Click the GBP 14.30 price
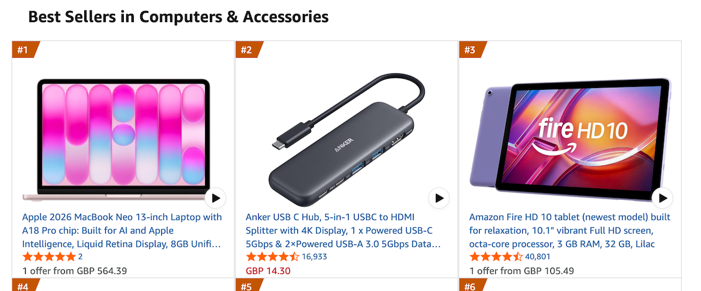Image resolution: width=701 pixels, height=291 pixels. (268, 271)
